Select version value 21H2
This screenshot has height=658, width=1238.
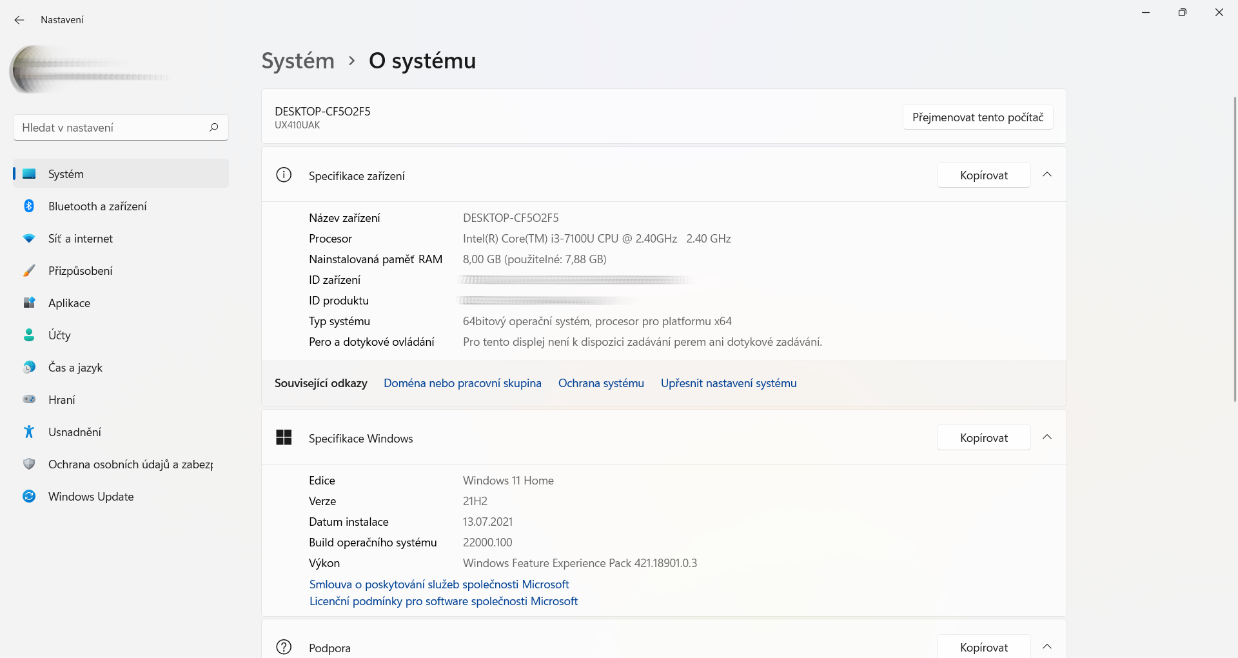[475, 501]
